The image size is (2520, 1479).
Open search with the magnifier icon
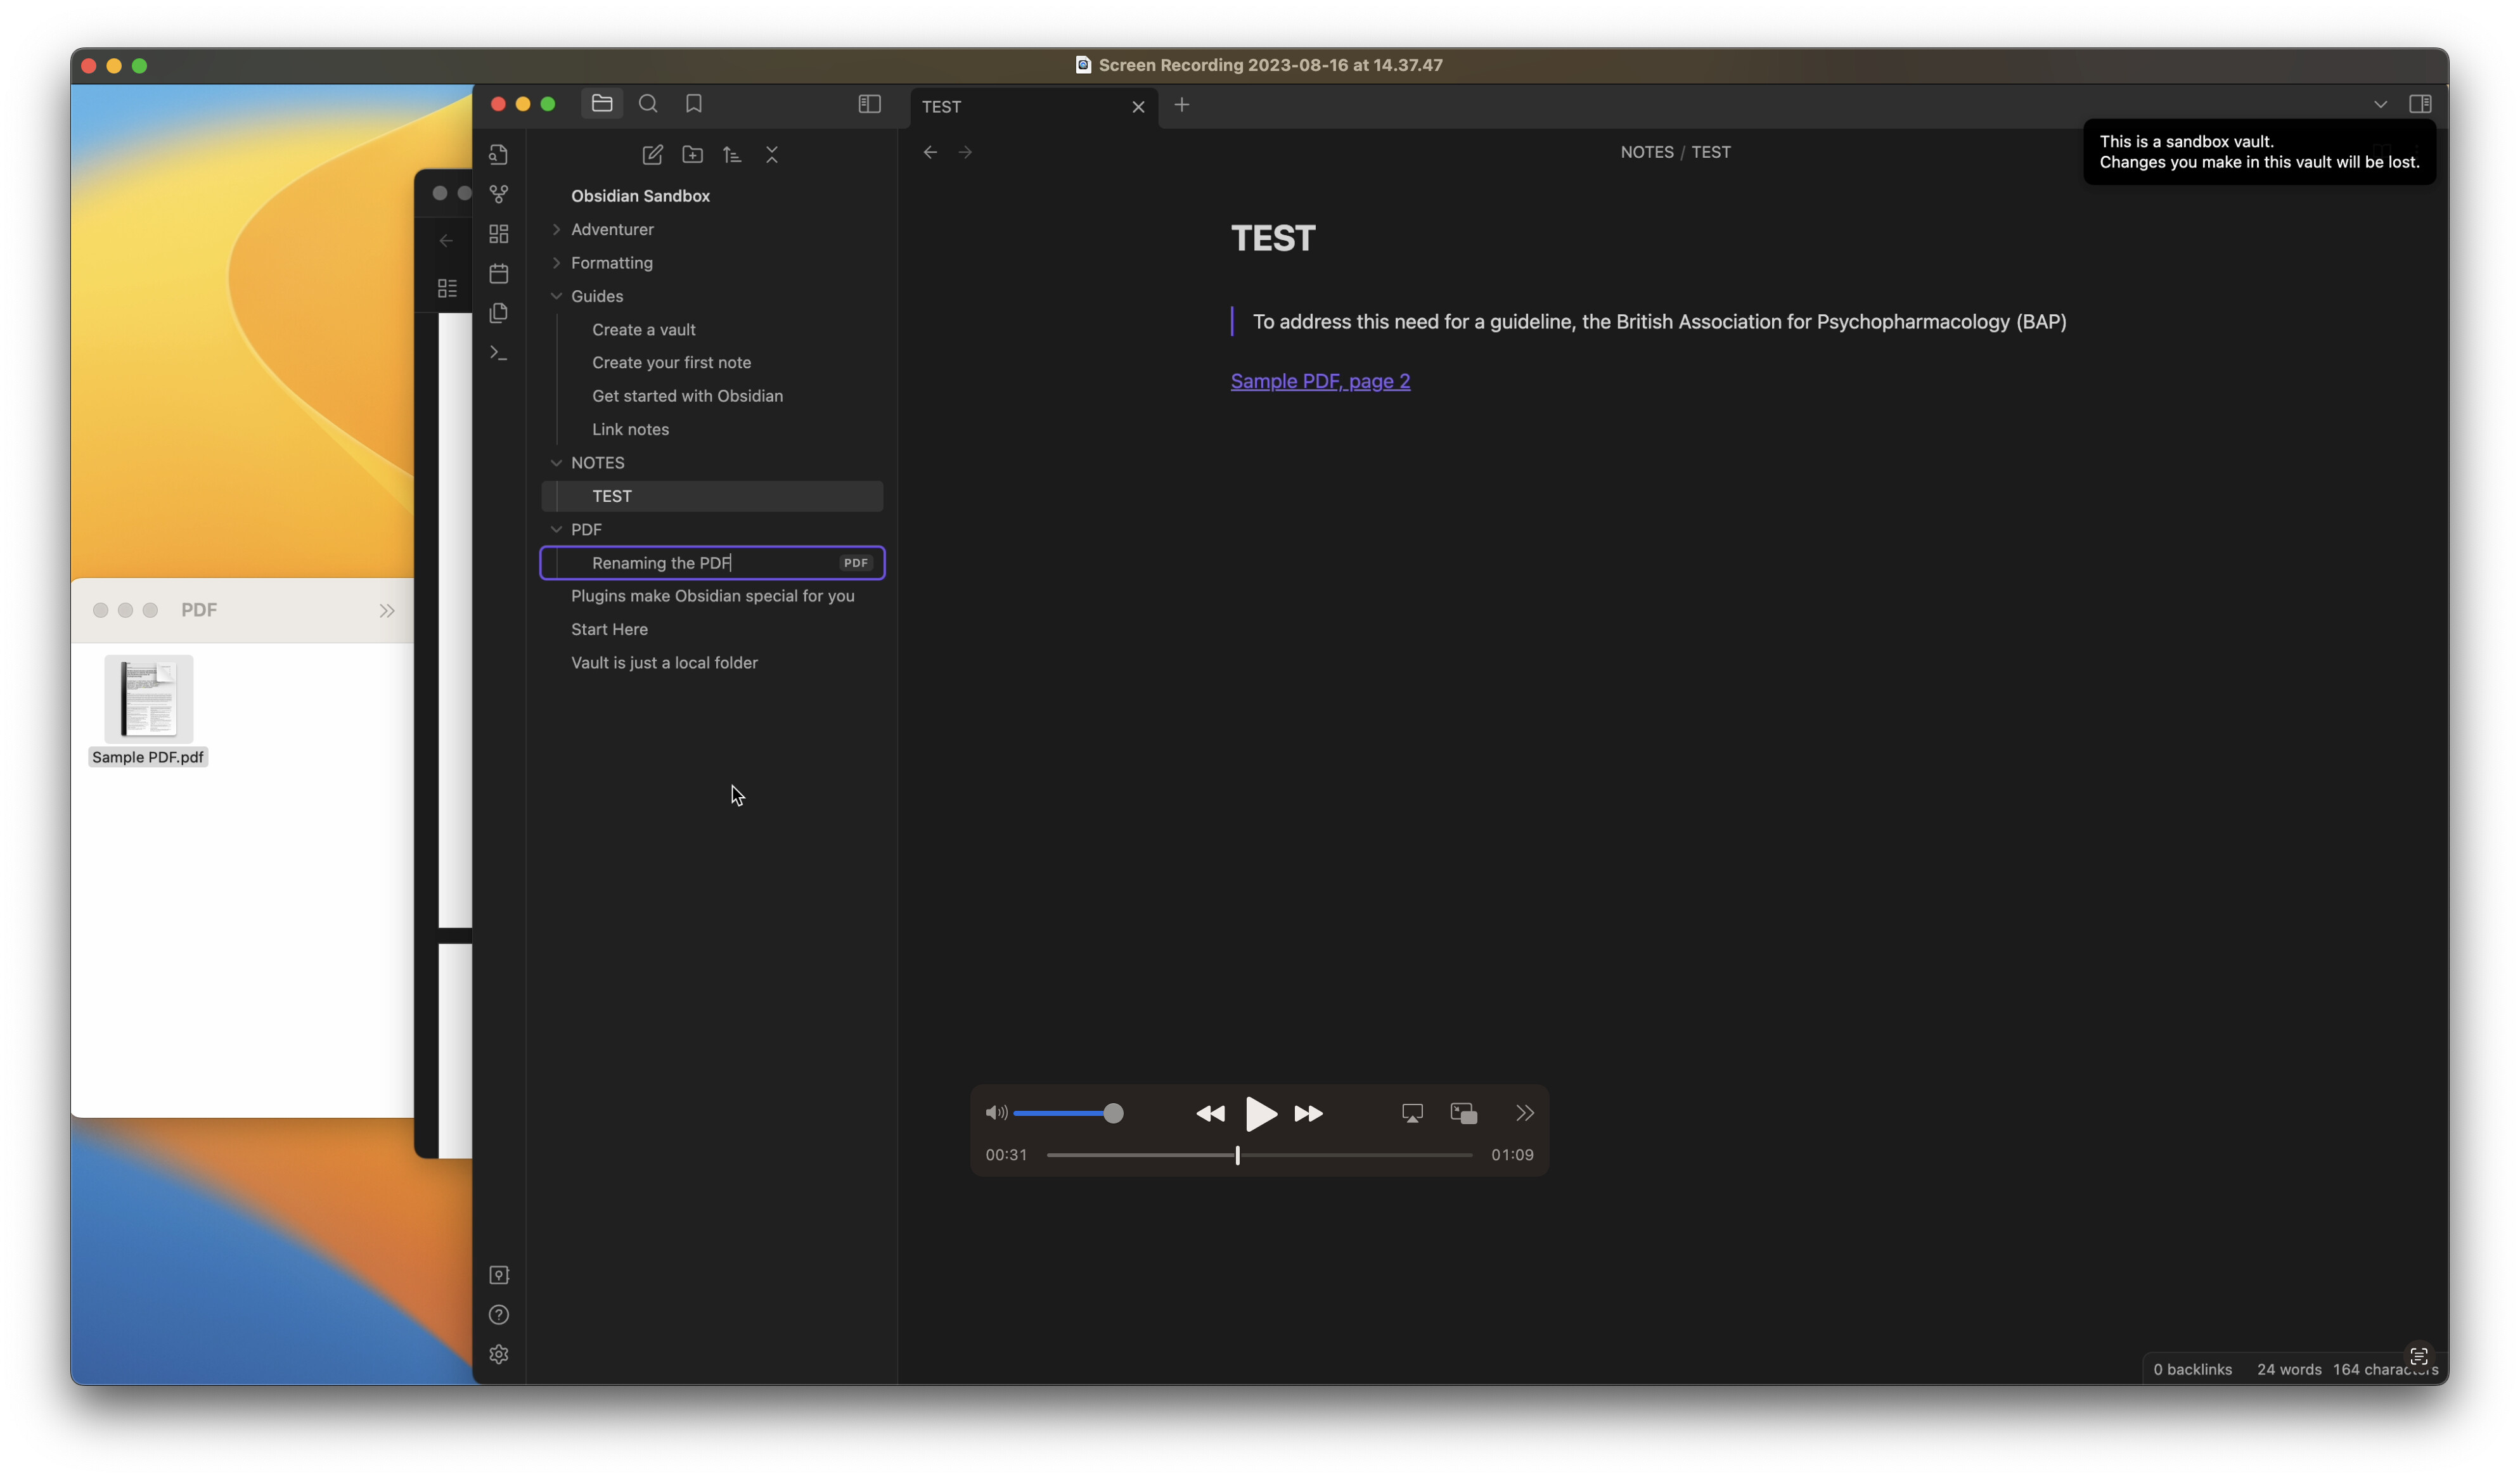click(x=648, y=103)
